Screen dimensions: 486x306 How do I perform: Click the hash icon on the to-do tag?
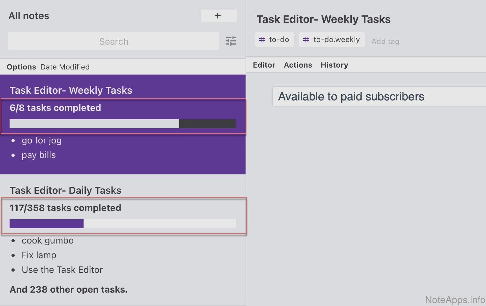pos(262,40)
